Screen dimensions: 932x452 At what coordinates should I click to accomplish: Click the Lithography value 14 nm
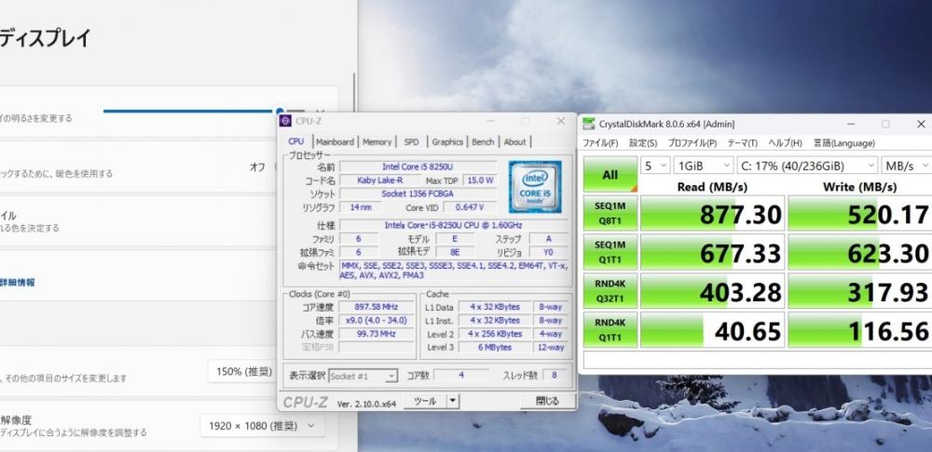[x=360, y=207]
